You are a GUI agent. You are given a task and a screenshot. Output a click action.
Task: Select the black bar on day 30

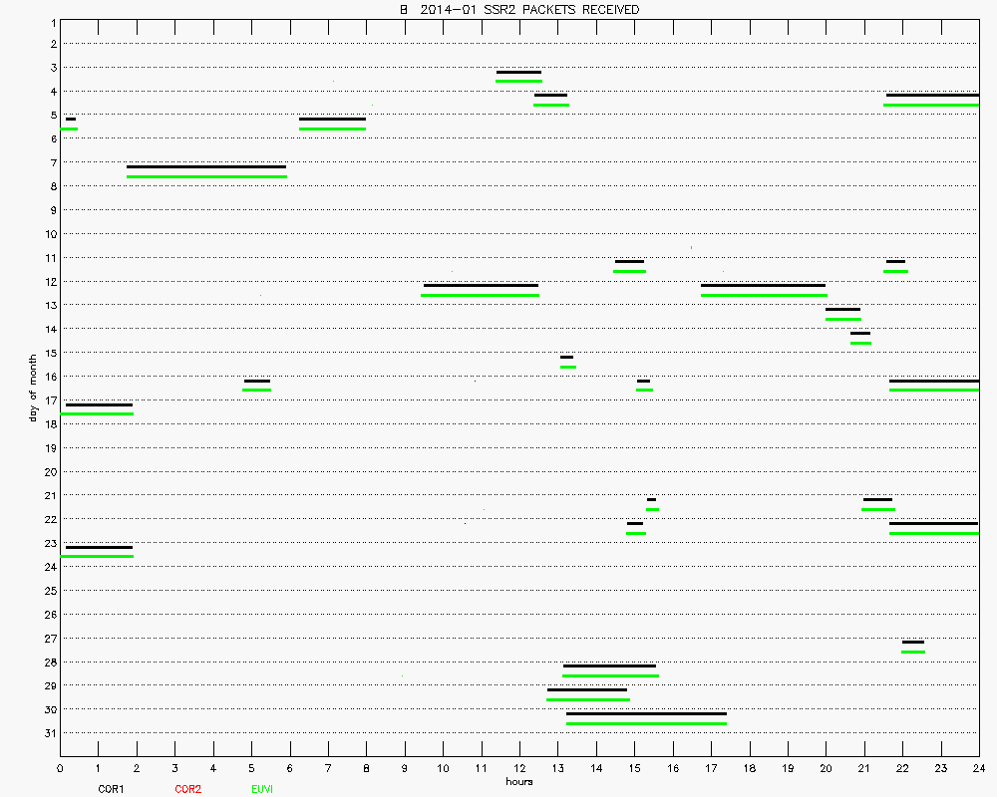(x=646, y=713)
